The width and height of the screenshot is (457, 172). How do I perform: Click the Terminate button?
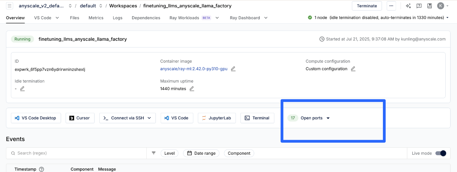pyautogui.click(x=367, y=6)
